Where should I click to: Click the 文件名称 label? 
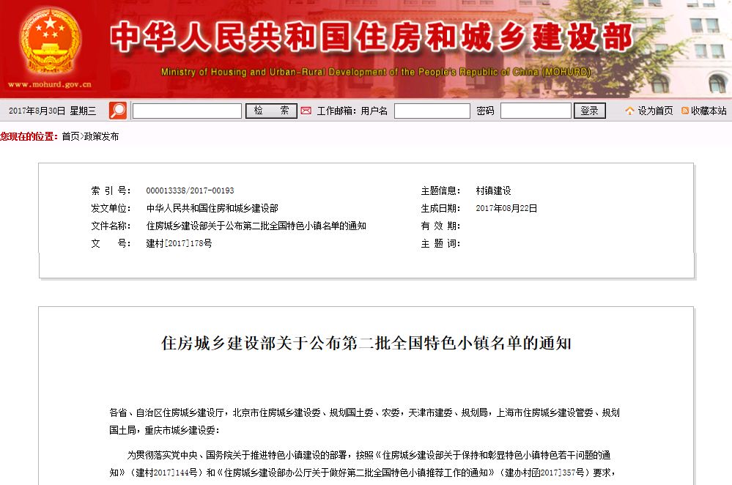pyautogui.click(x=111, y=226)
